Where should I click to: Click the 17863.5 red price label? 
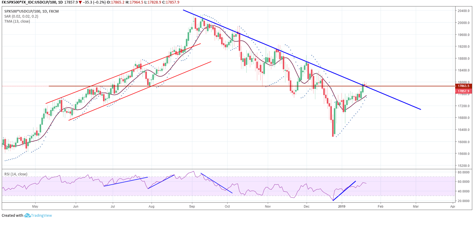[463, 86]
